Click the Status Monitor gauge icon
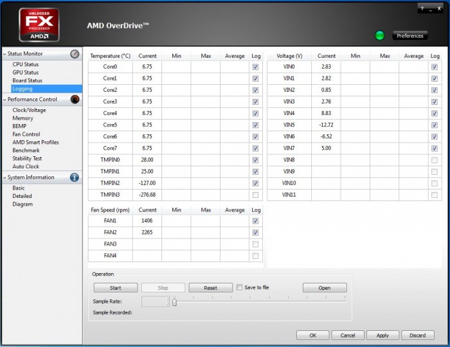 pos(75,54)
